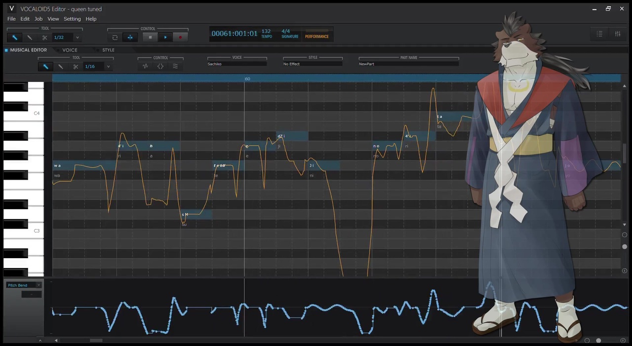Click the PERFORMANCE meter indicator
The image size is (632, 346).
[317, 34]
